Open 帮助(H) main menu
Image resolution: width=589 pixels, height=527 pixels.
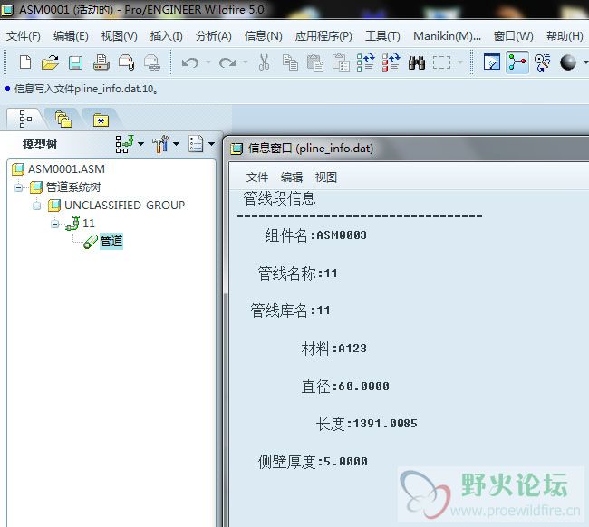(565, 36)
